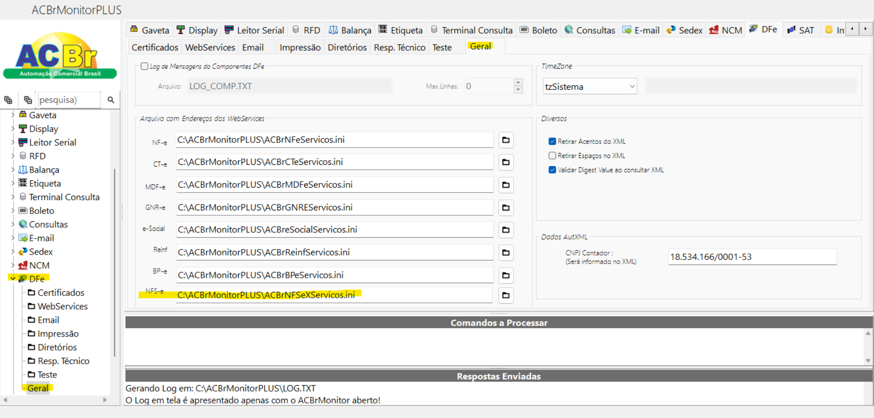This screenshot has height=418, width=874.
Task: Expand the Gaveta tree node
Action: [x=13, y=115]
